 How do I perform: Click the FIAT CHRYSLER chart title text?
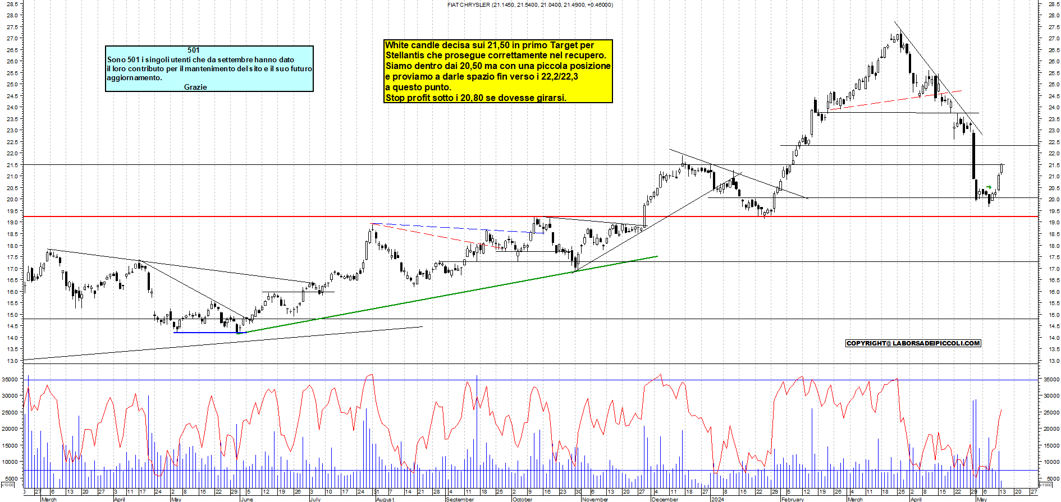click(530, 4)
